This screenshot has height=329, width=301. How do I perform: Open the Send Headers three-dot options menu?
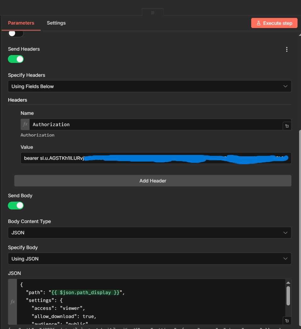pos(287,49)
